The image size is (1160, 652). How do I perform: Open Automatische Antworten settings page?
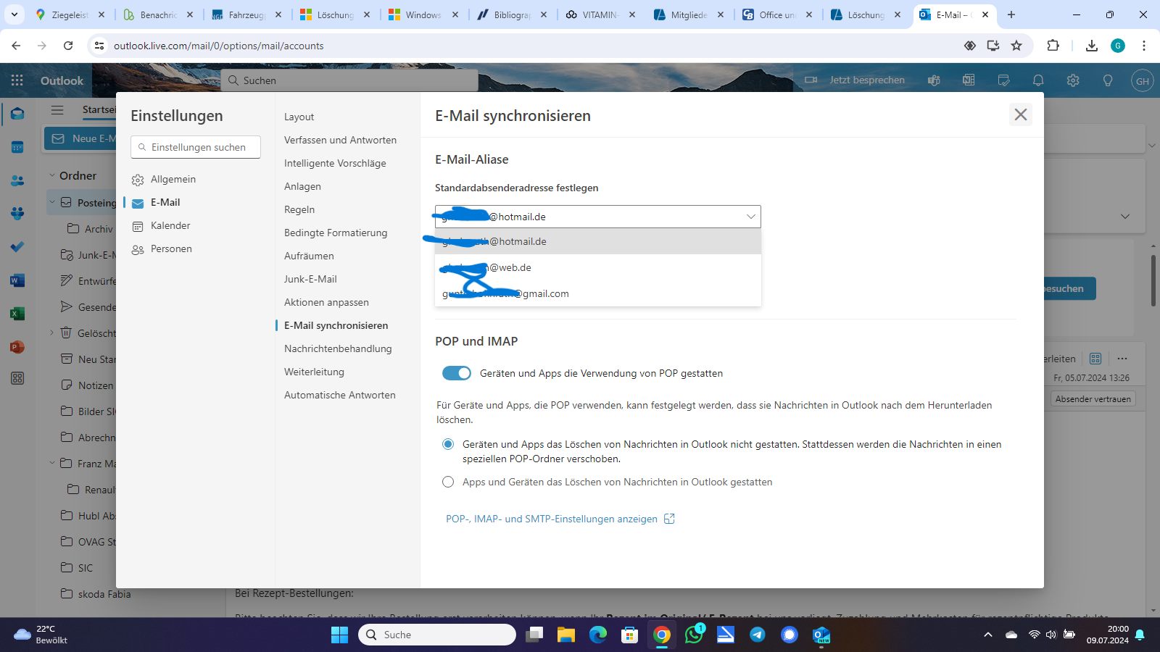click(340, 395)
